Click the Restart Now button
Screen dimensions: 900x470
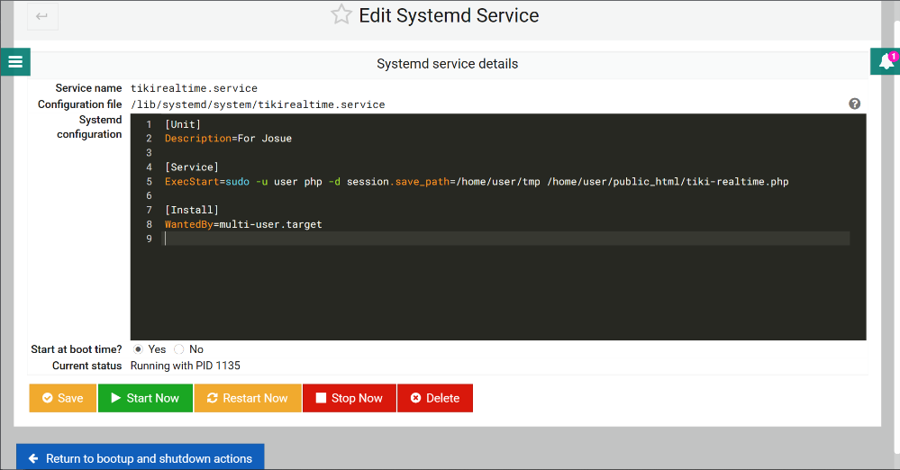coord(248,398)
